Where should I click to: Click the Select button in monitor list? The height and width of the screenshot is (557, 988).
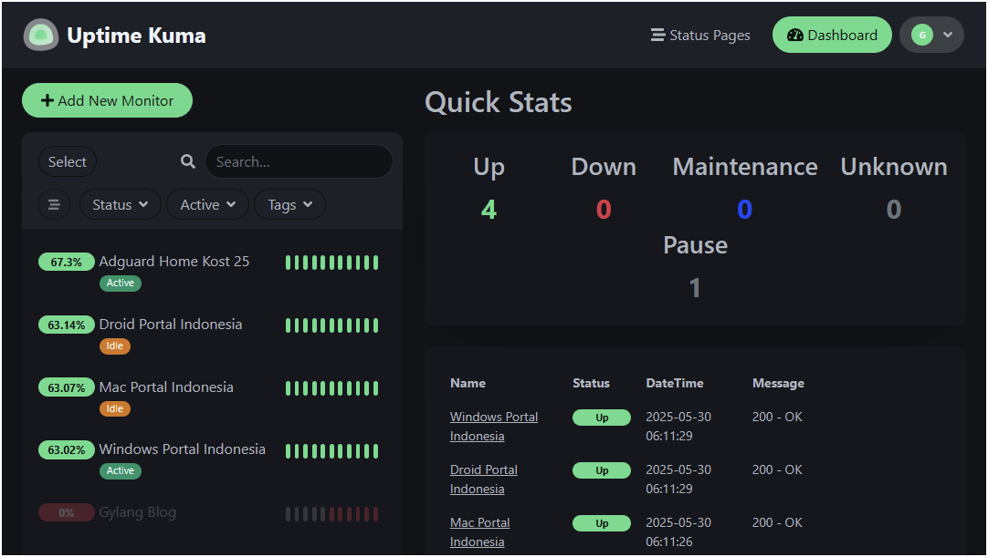click(68, 161)
